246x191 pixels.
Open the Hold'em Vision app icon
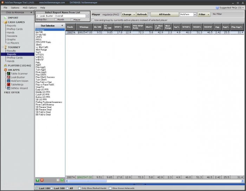point(9,81)
